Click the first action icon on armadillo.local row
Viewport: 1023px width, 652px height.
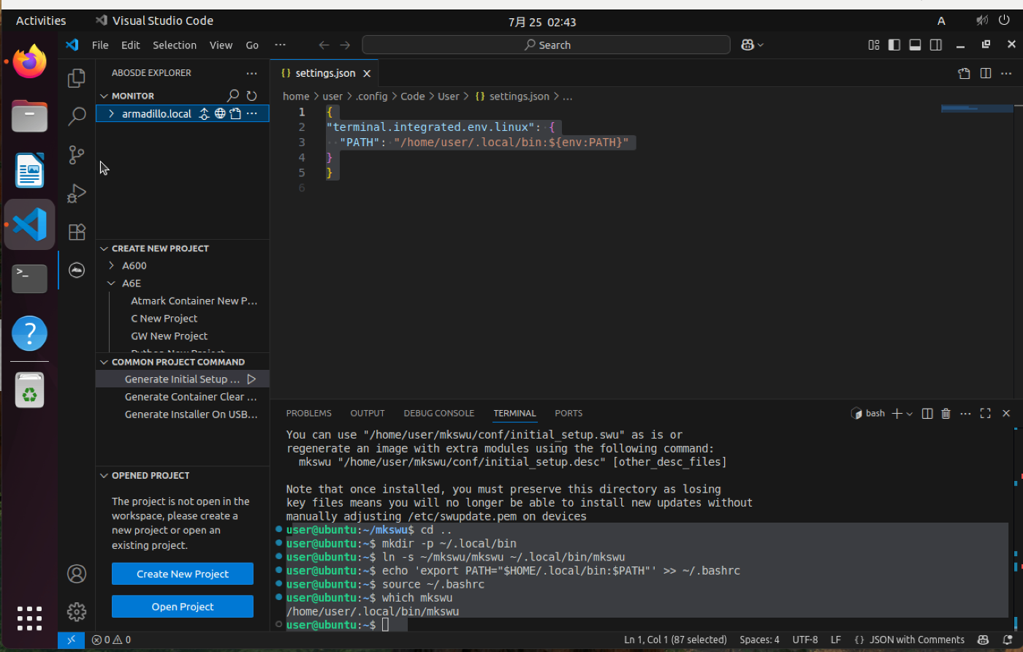point(205,113)
